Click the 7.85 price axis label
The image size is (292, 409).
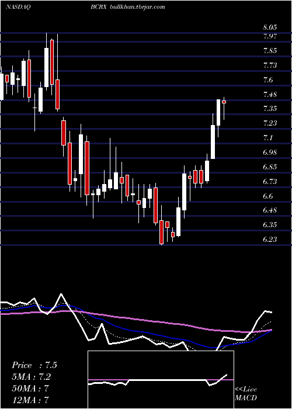pos(270,51)
